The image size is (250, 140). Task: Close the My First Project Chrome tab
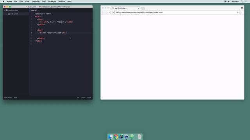[139, 8]
